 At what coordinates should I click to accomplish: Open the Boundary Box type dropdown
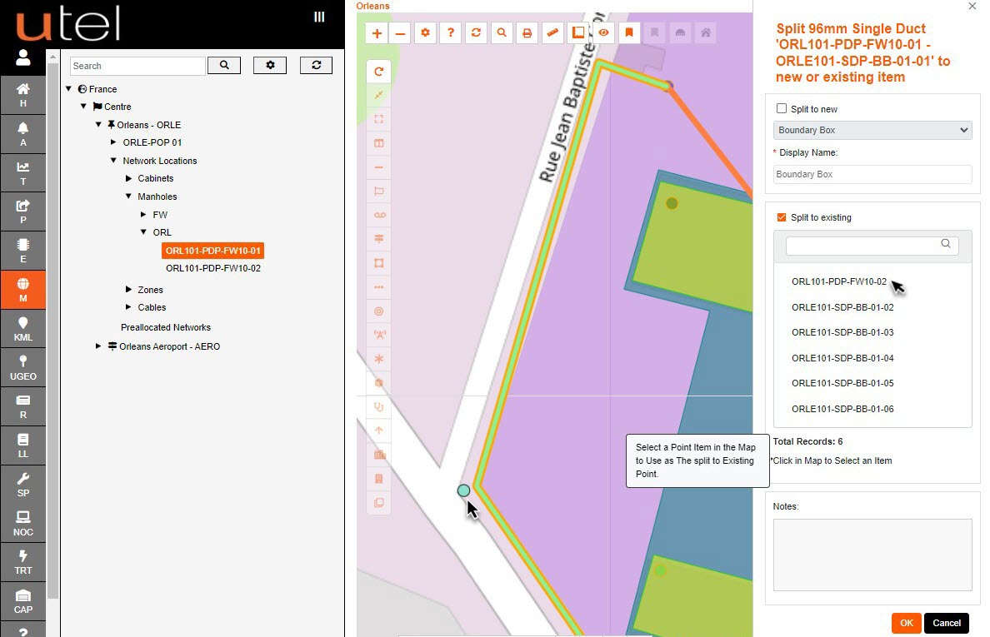coord(872,130)
